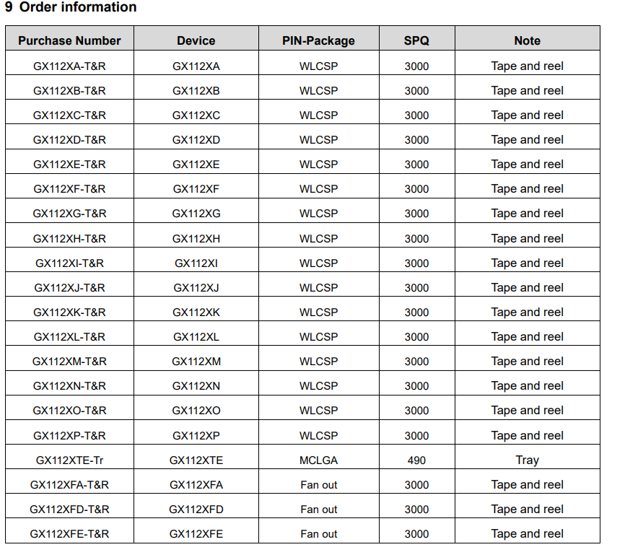This screenshot has width=625, height=555.
Task: Select the Tray note cell
Action: coord(527,460)
